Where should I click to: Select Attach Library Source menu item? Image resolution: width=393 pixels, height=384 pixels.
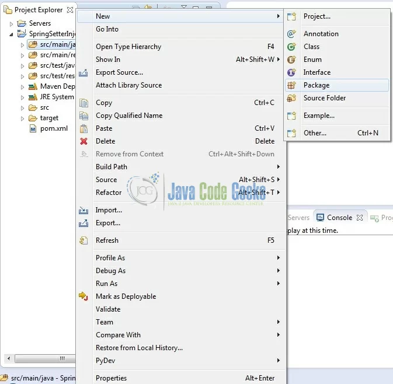click(x=180, y=85)
